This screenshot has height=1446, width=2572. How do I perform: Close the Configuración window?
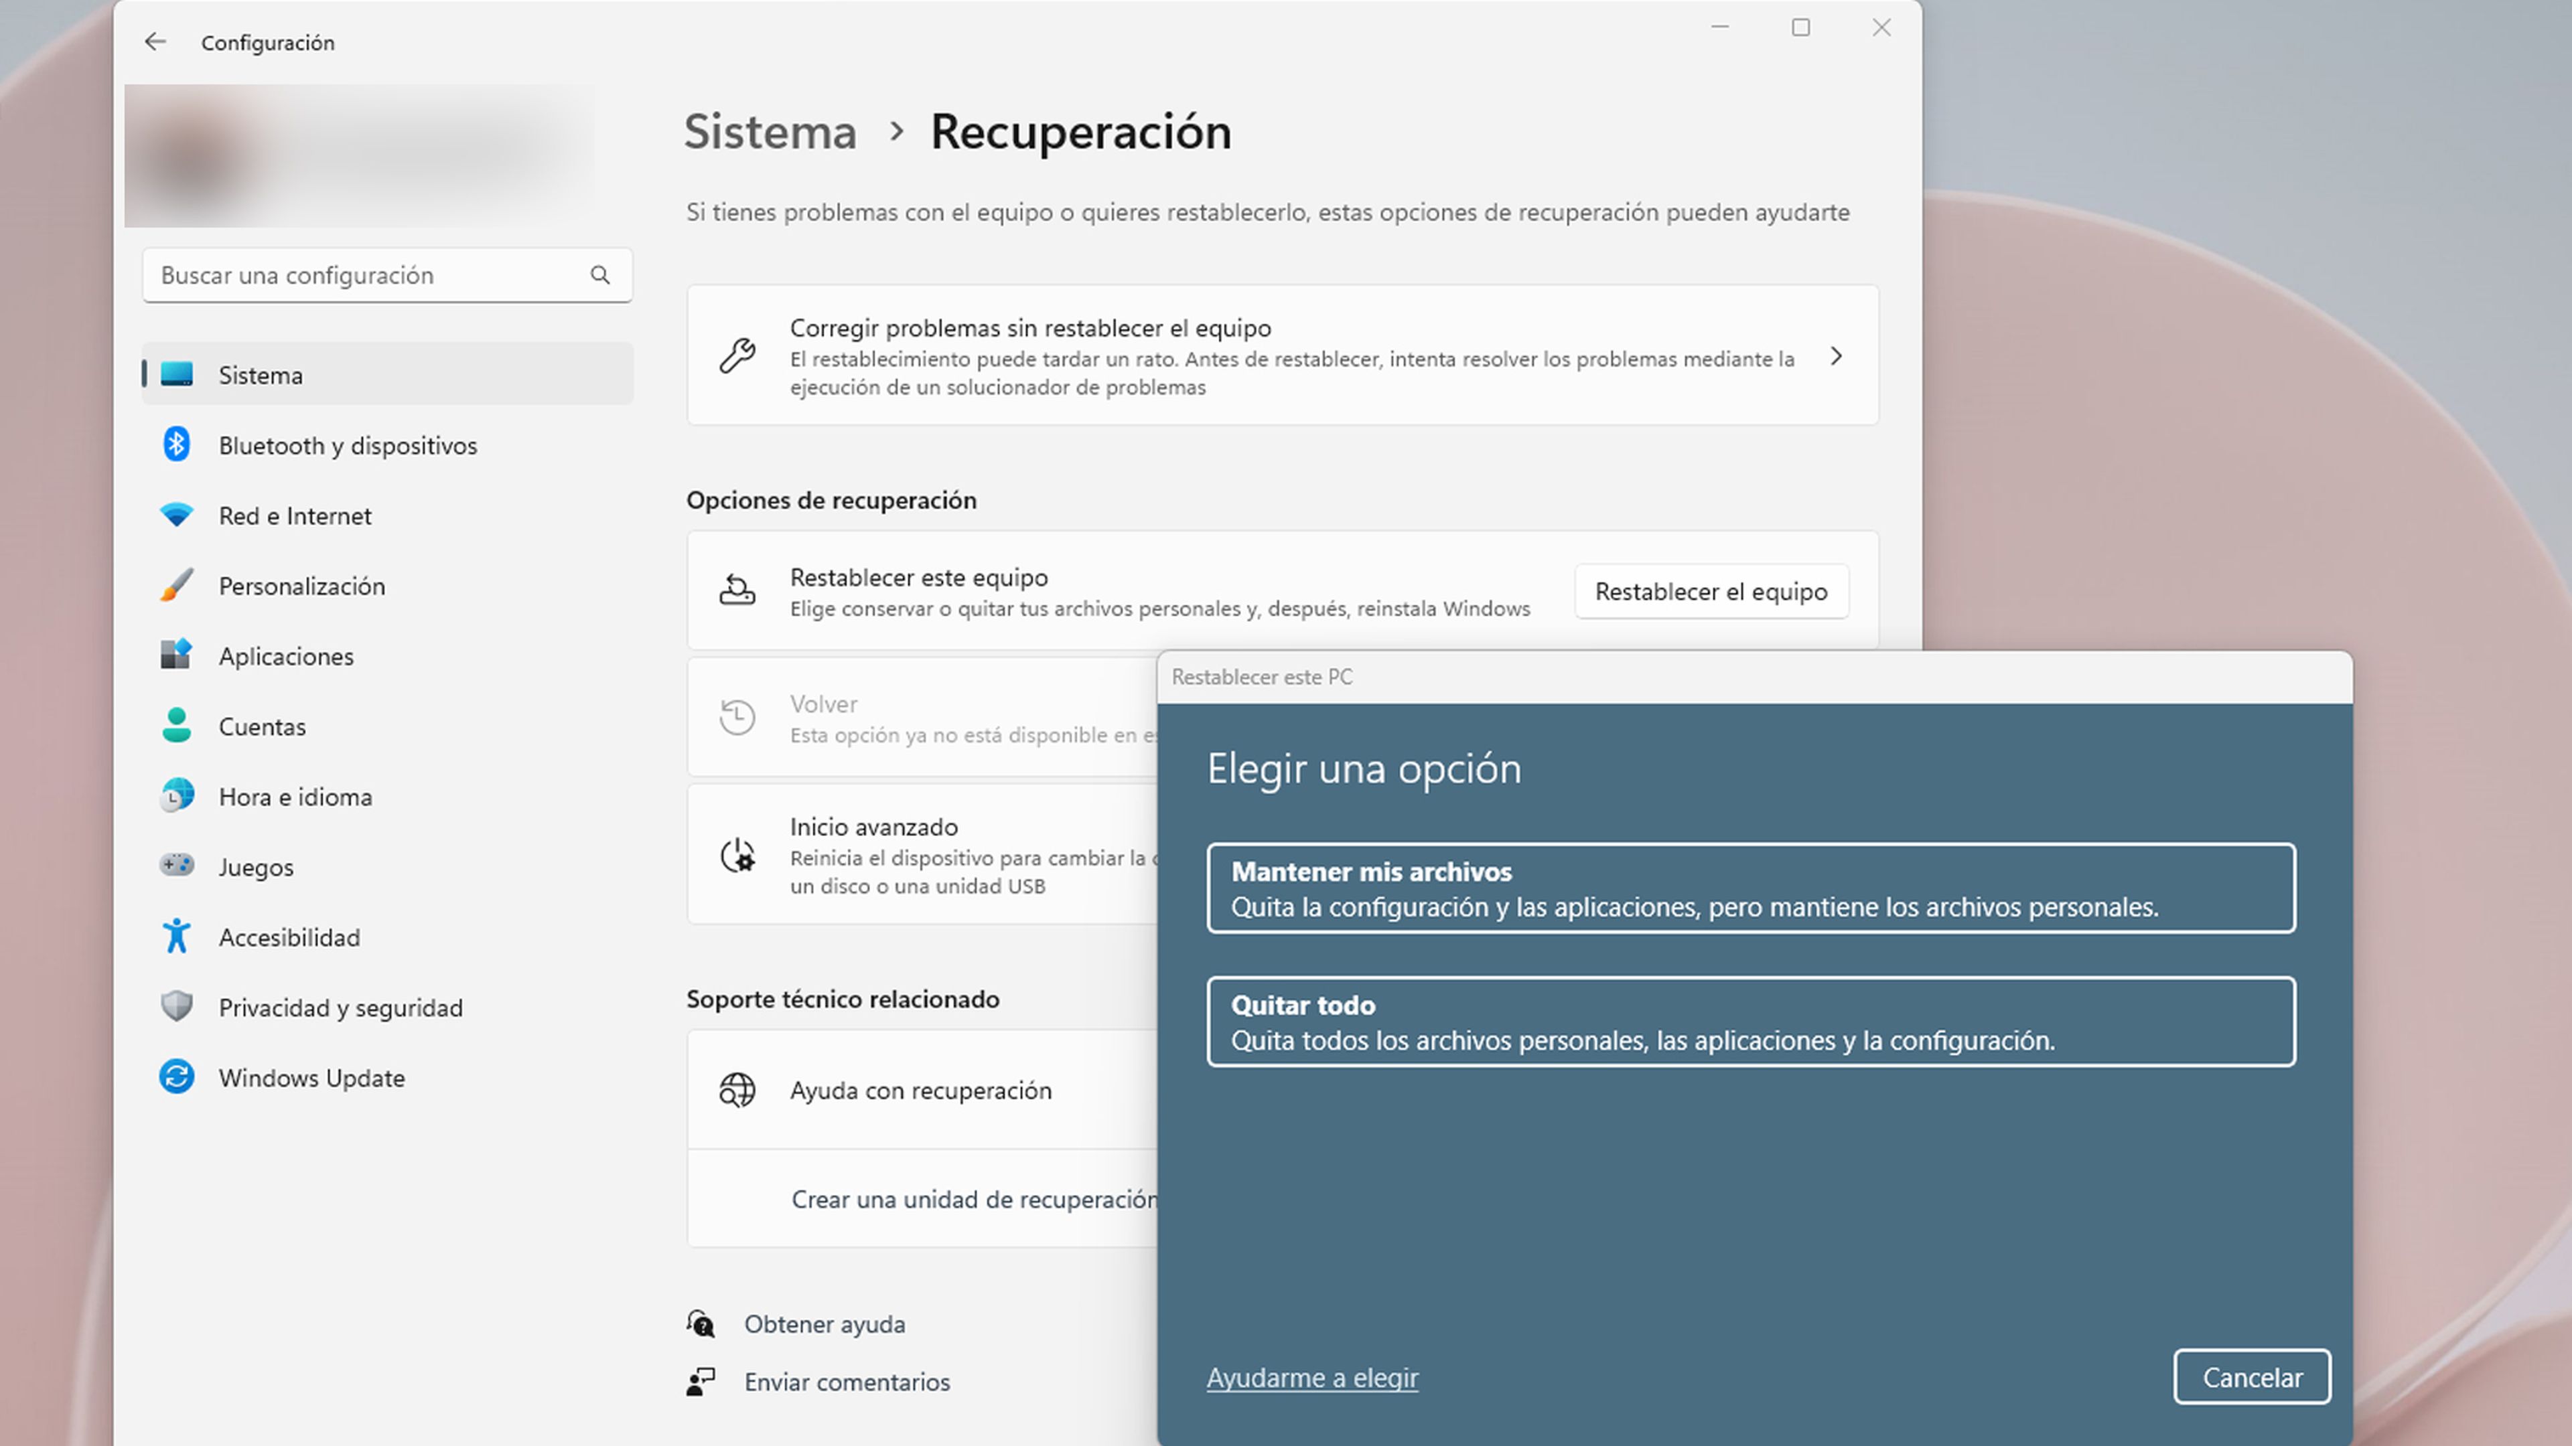click(1881, 27)
